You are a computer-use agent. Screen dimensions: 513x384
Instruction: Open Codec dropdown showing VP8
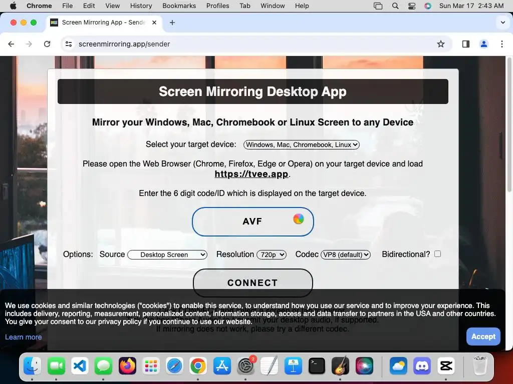tap(346, 254)
